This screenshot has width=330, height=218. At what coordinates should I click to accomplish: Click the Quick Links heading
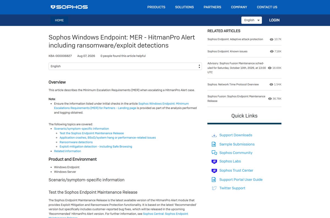(244, 116)
